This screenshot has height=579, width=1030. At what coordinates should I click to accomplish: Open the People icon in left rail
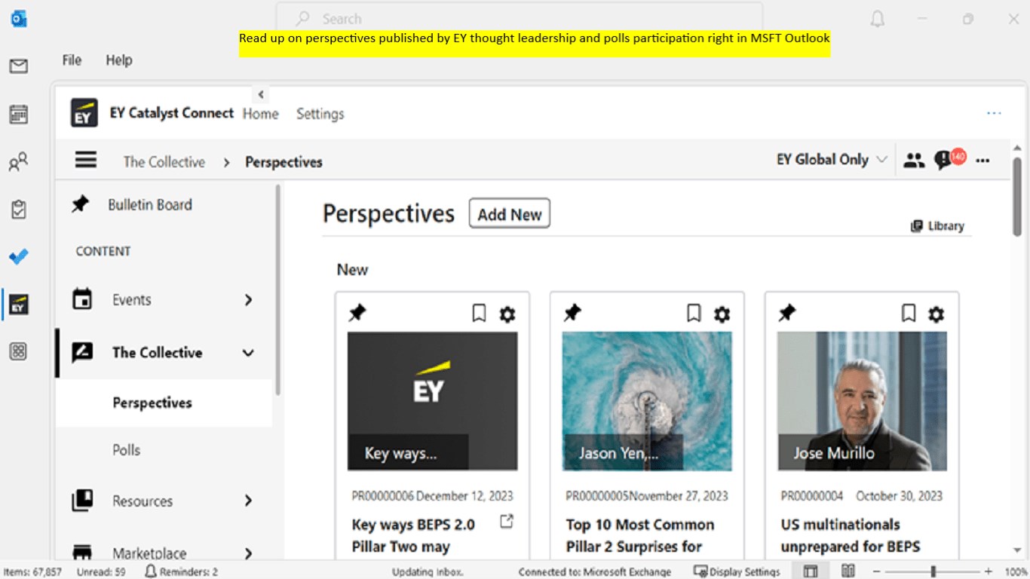[x=19, y=162]
